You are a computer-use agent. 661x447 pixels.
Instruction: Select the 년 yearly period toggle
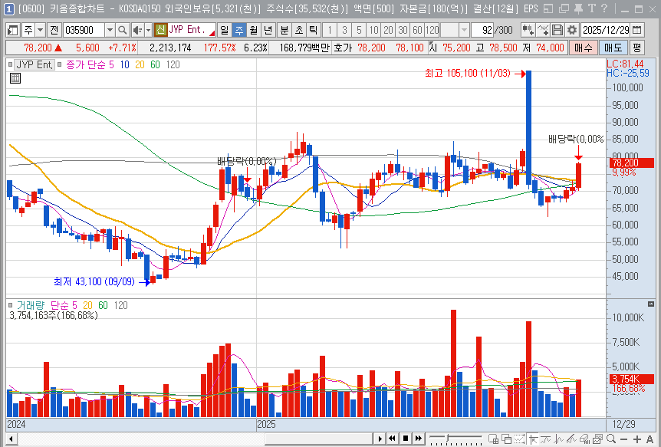coord(268,30)
